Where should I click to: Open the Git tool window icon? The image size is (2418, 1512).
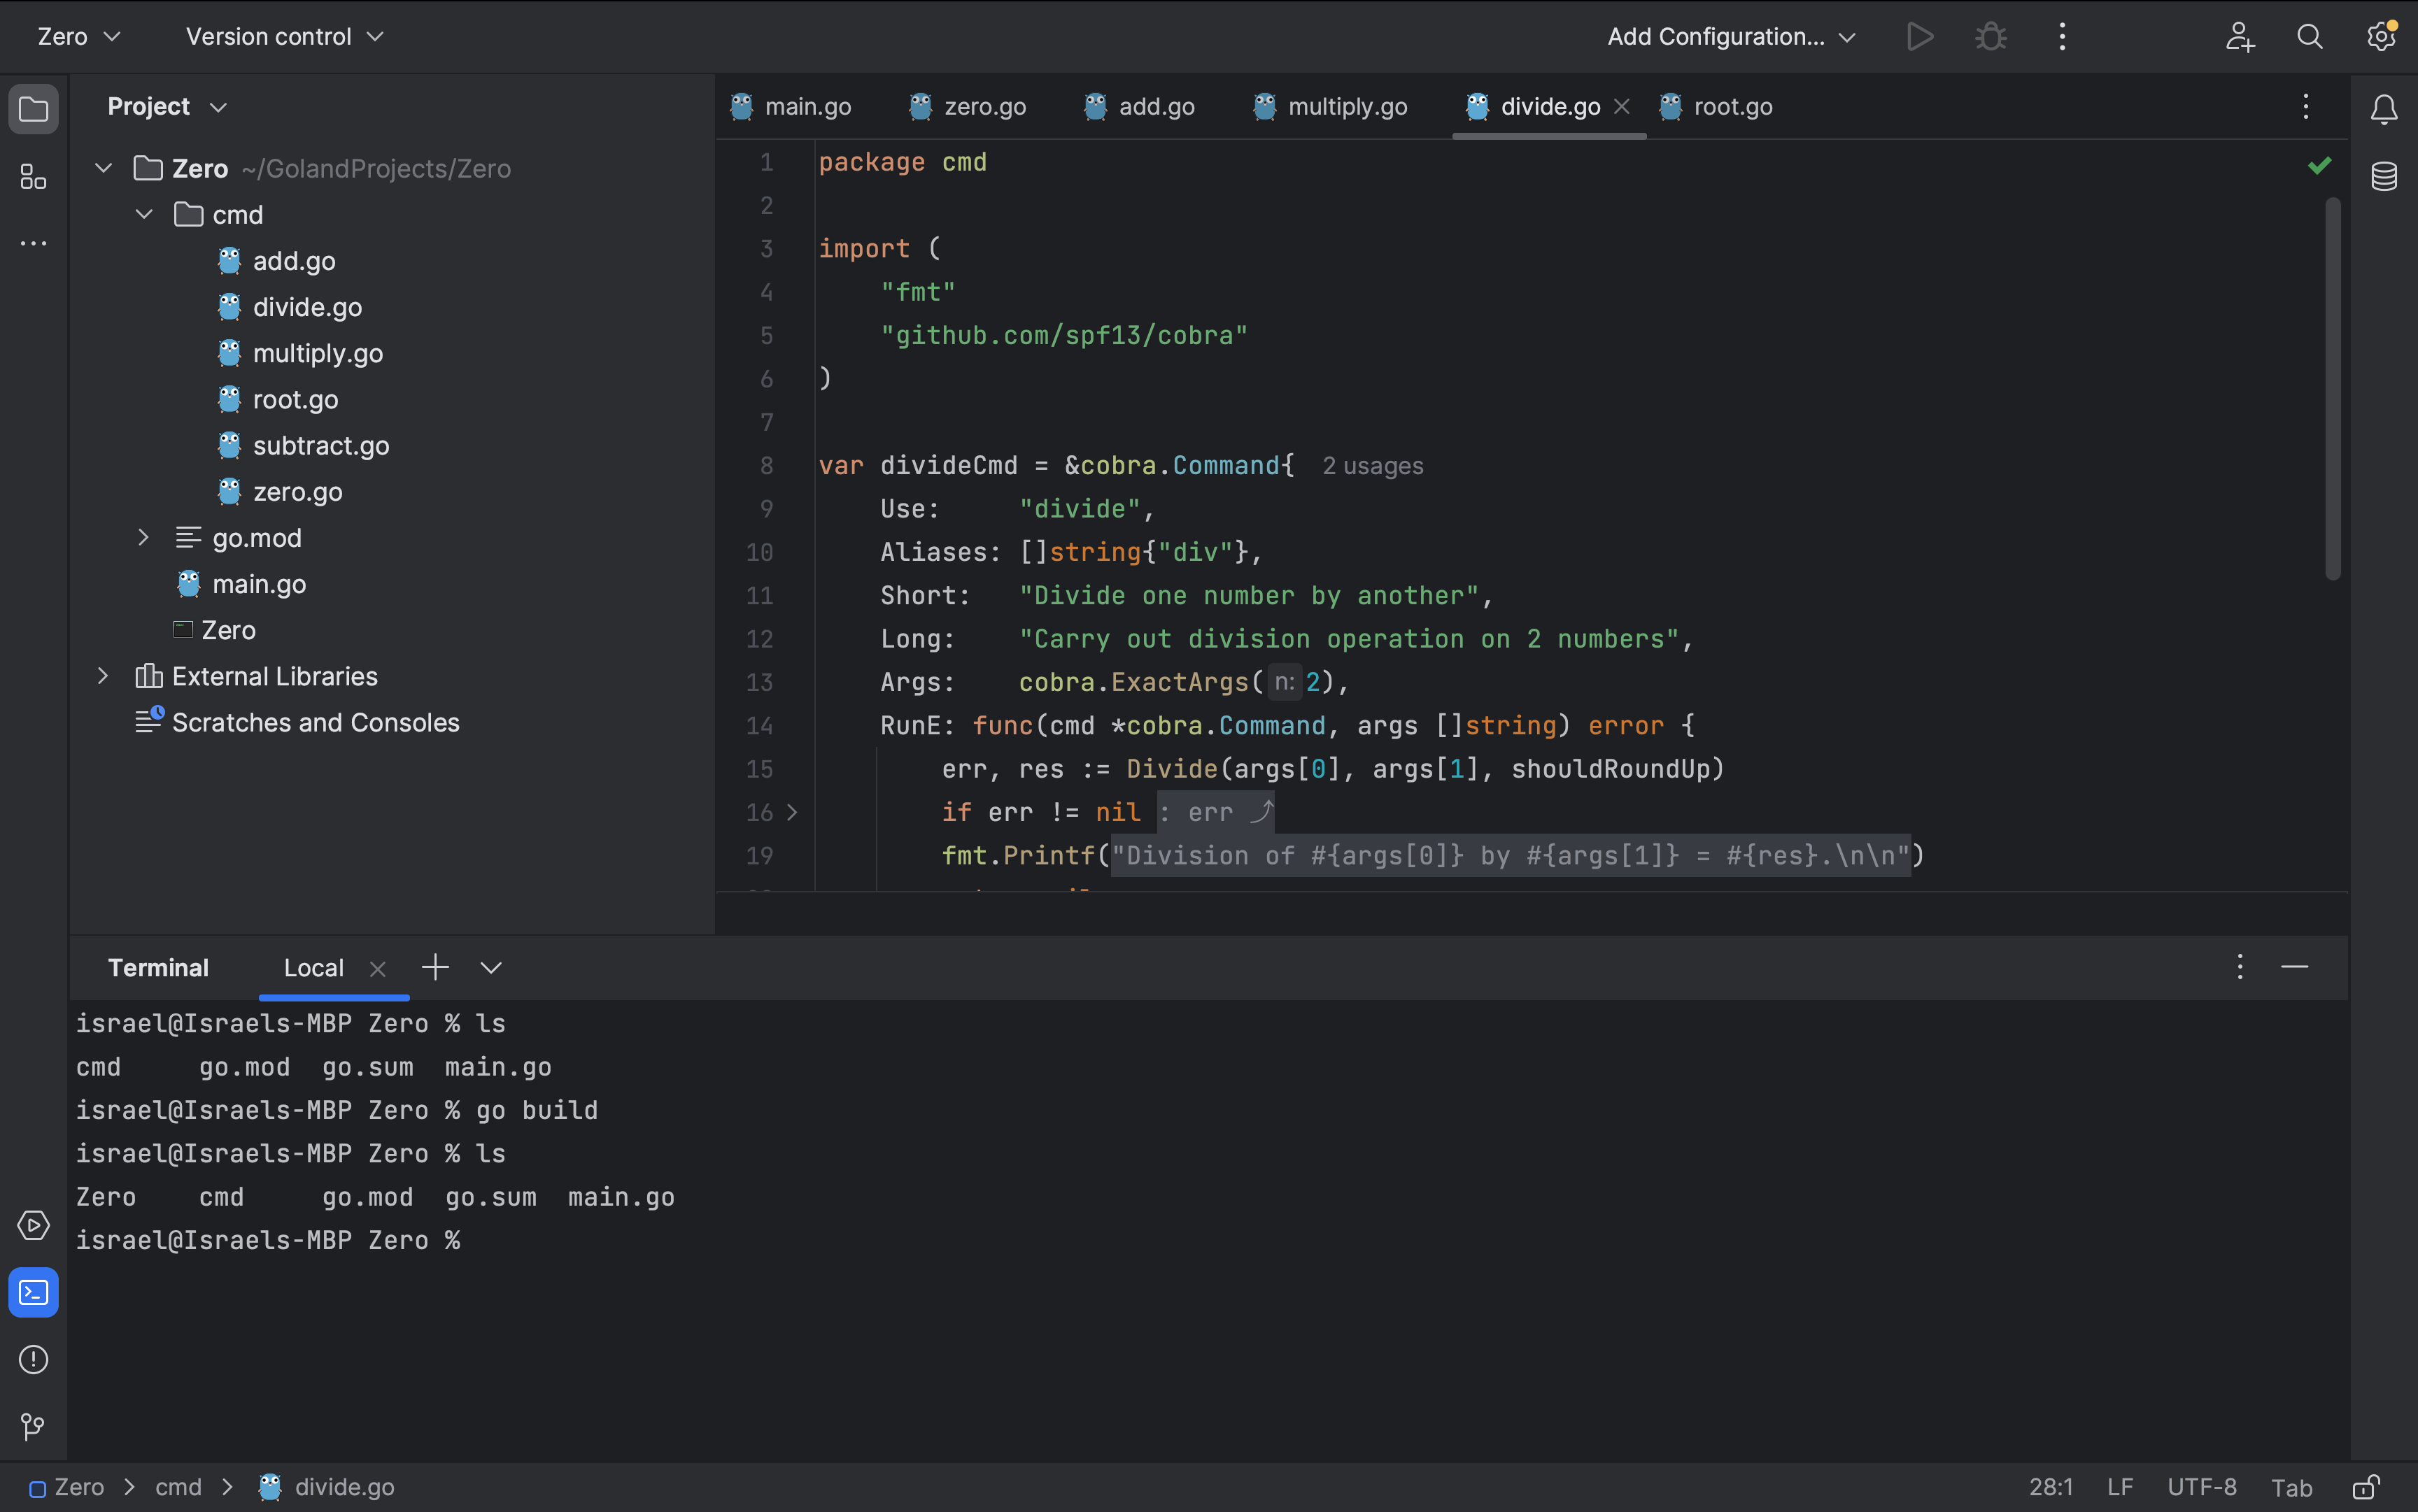[33, 1426]
